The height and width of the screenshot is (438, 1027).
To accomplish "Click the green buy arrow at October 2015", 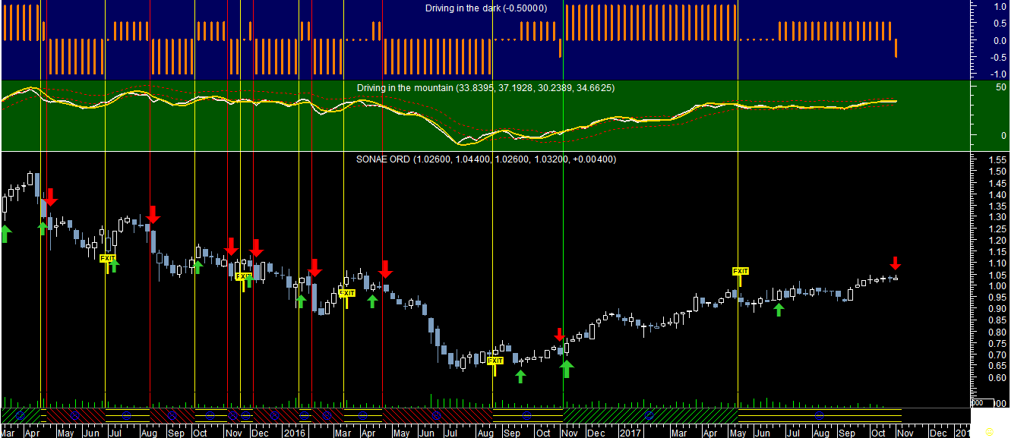I will pyautogui.click(x=197, y=266).
